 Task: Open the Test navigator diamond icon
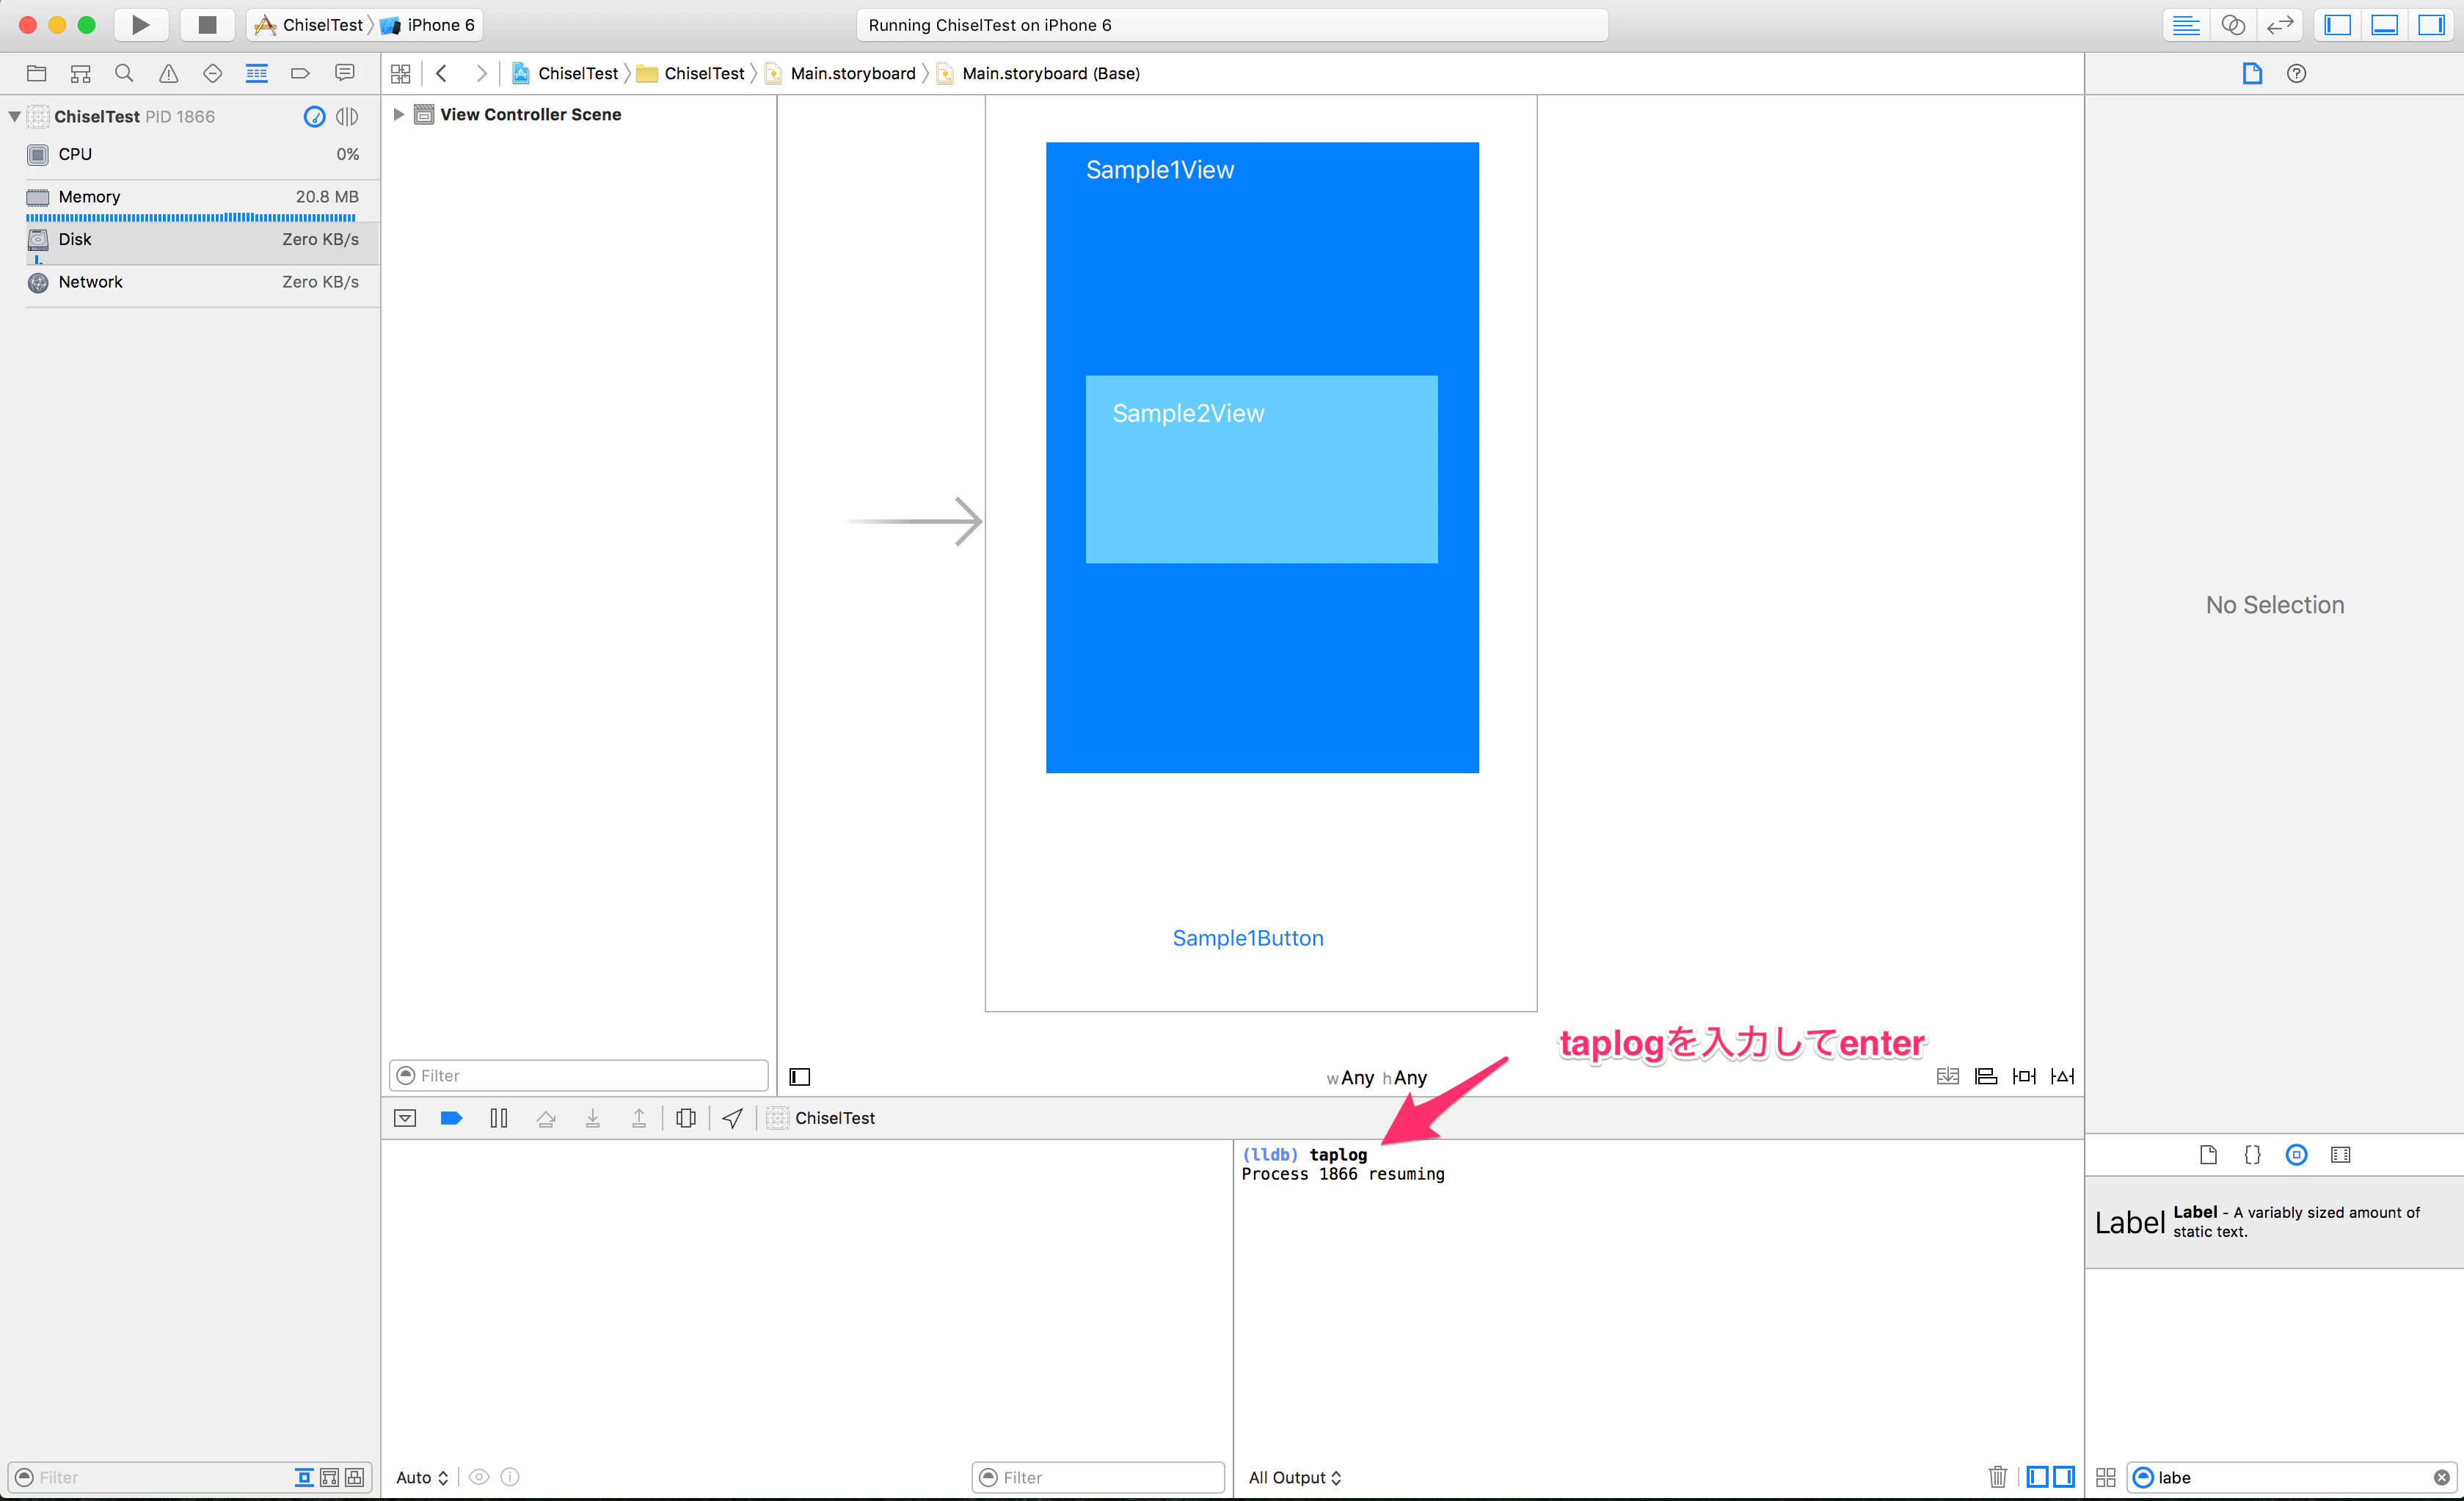pos(212,73)
